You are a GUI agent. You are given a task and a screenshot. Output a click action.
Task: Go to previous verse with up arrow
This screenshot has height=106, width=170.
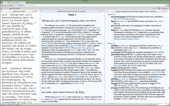(2, 105)
